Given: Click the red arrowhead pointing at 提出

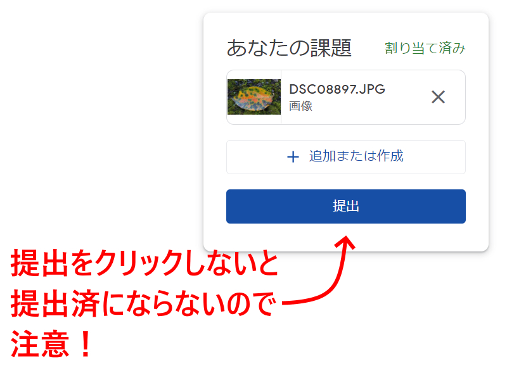Looking at the screenshot, I should point(345,242).
